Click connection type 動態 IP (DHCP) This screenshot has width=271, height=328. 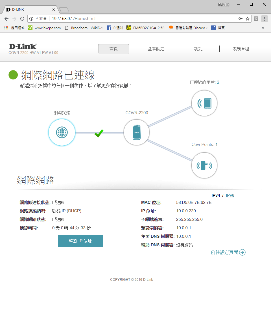pyautogui.click(x=67, y=211)
